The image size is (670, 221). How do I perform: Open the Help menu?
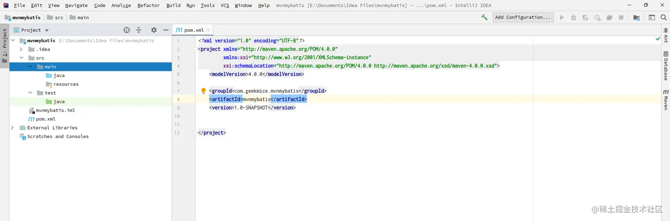pos(264,5)
